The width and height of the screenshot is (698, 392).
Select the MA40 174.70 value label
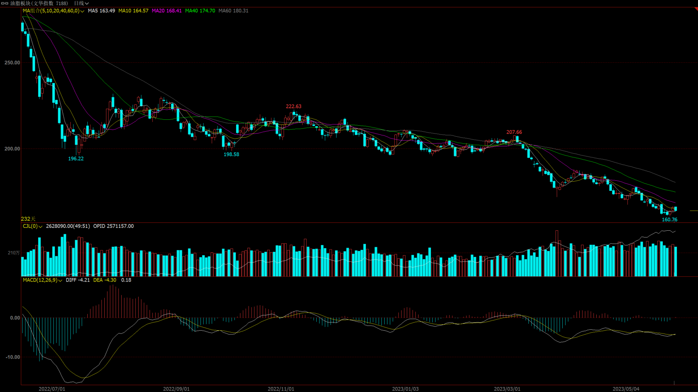[200, 11]
